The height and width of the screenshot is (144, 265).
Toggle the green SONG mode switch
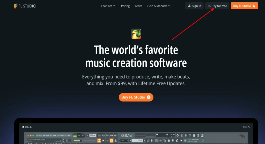[75, 136]
